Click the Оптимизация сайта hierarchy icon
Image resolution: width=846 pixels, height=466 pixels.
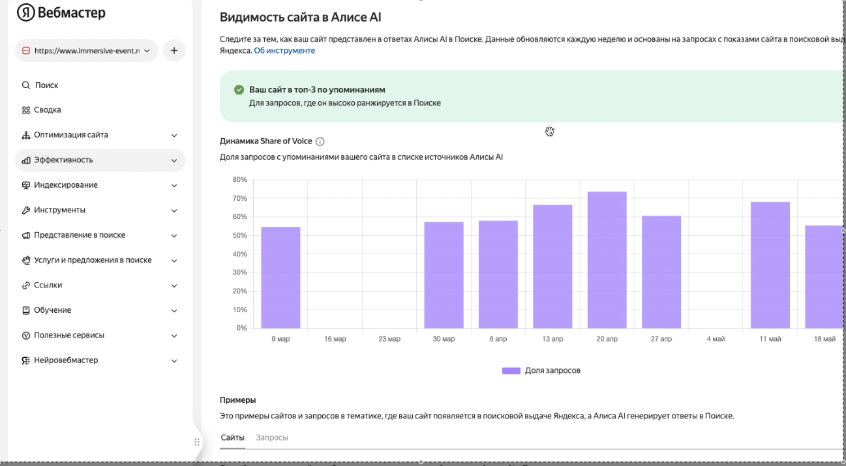tap(26, 136)
